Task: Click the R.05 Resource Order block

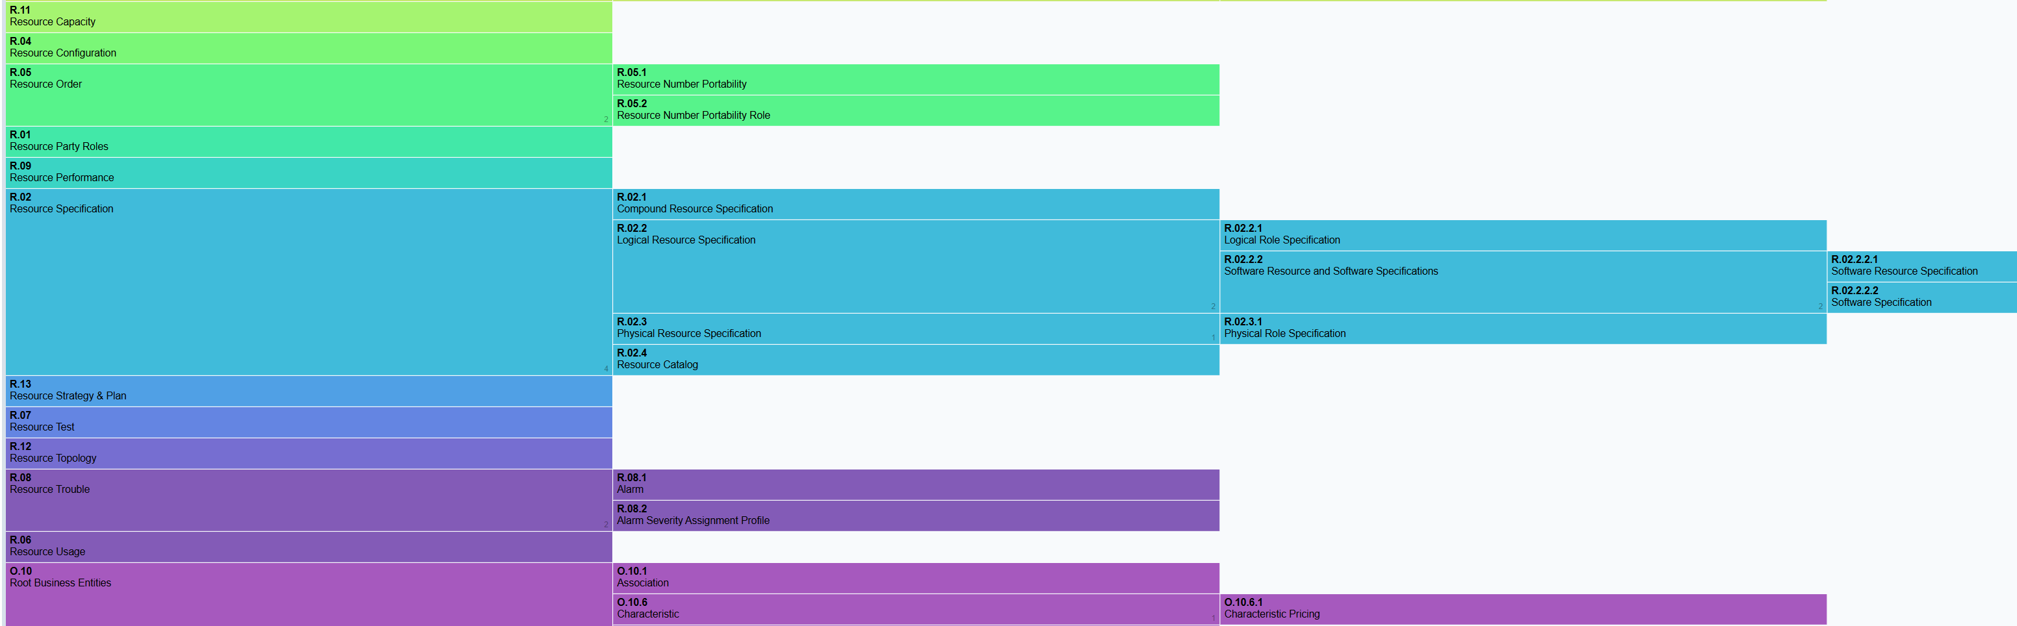Action: click(309, 95)
